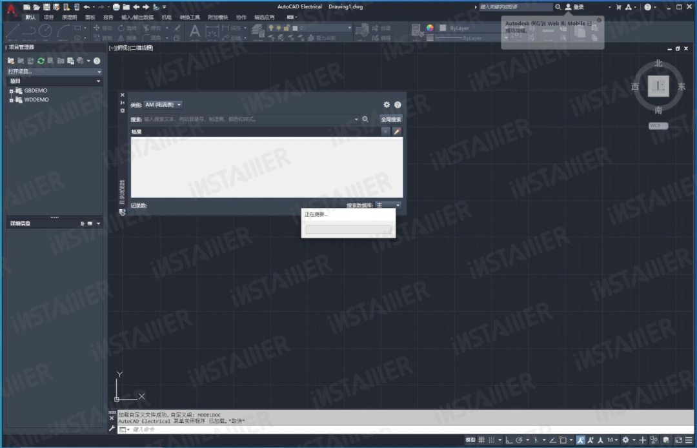
Task: Click the Autodesk App Store cart icon
Action: (x=618, y=7)
